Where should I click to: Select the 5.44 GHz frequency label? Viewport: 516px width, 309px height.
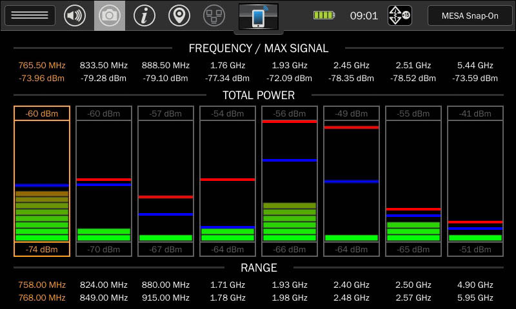pos(475,66)
